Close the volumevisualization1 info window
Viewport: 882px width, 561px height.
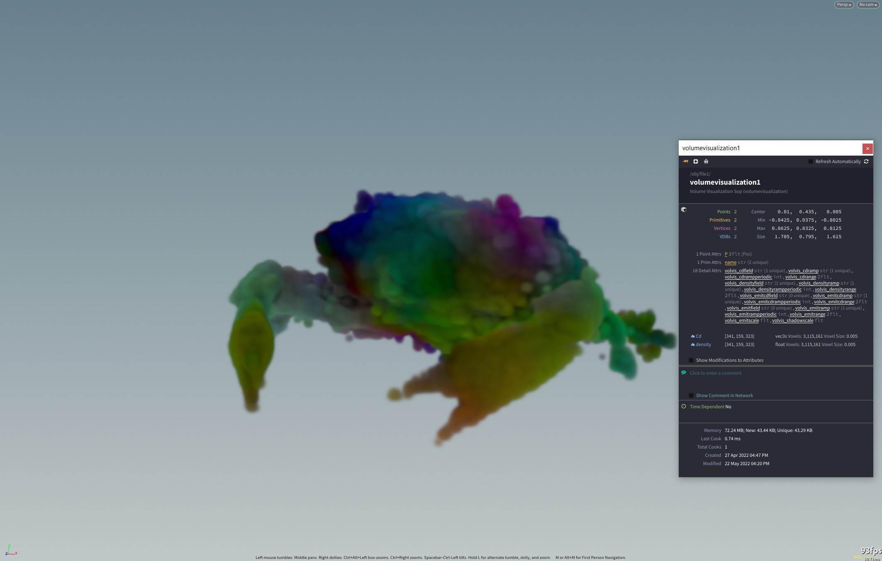coord(867,149)
